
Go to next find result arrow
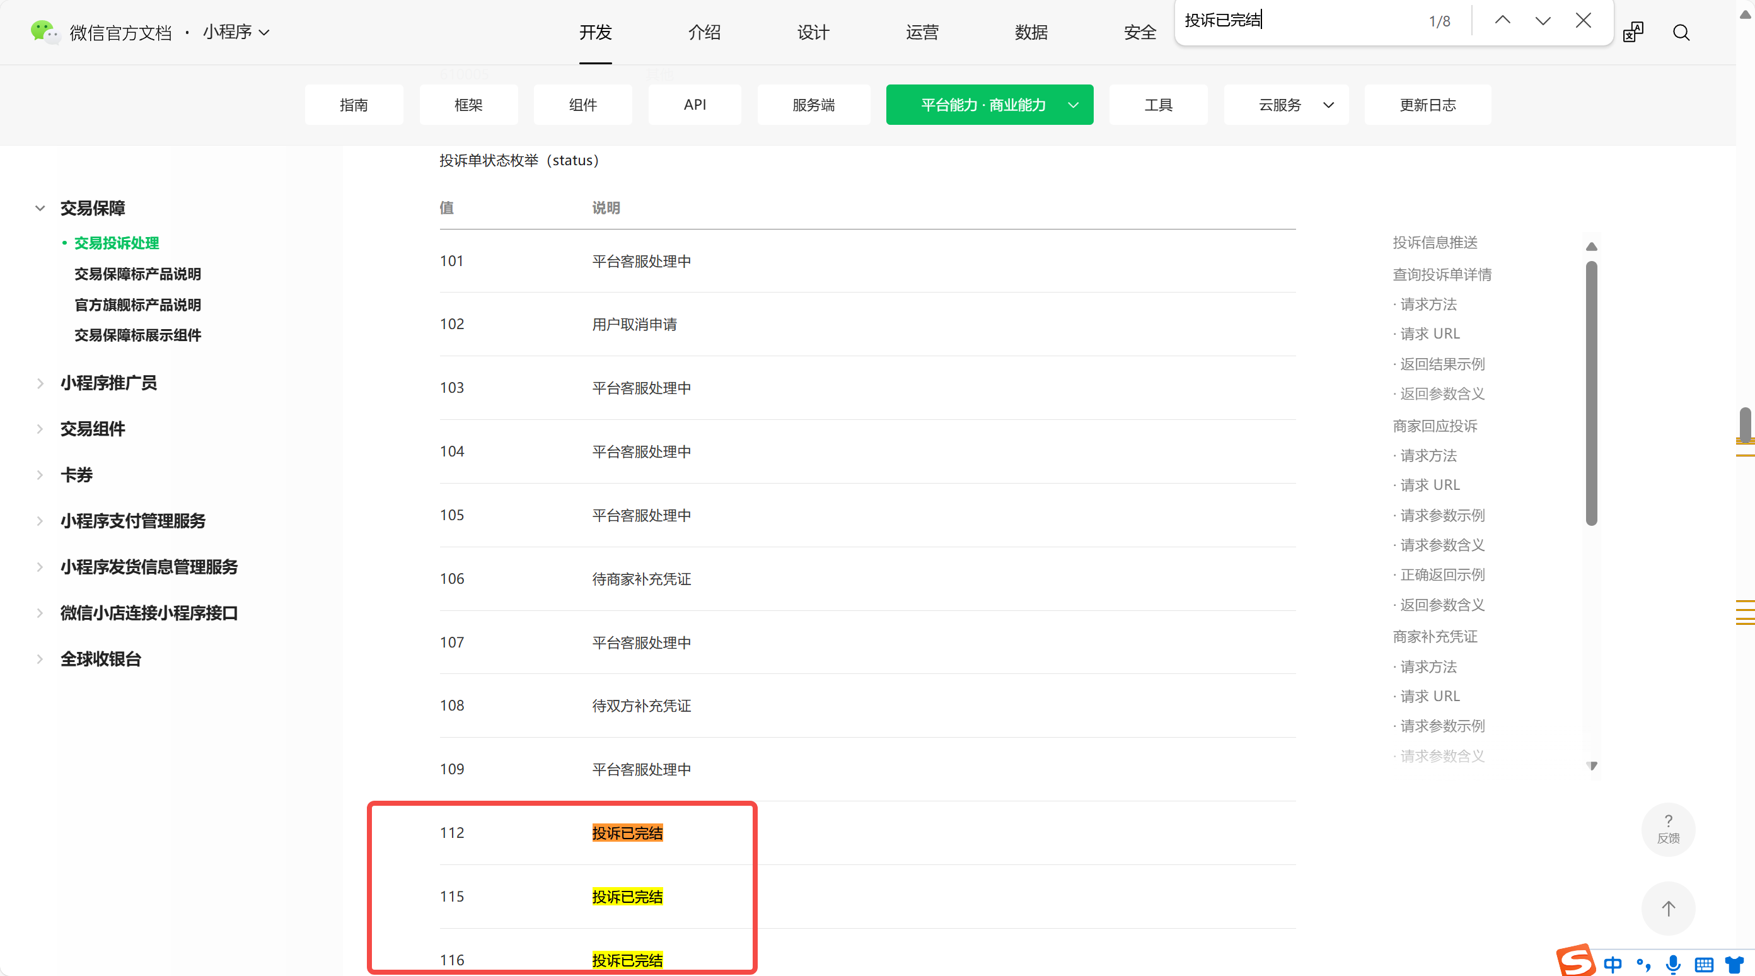(x=1543, y=20)
